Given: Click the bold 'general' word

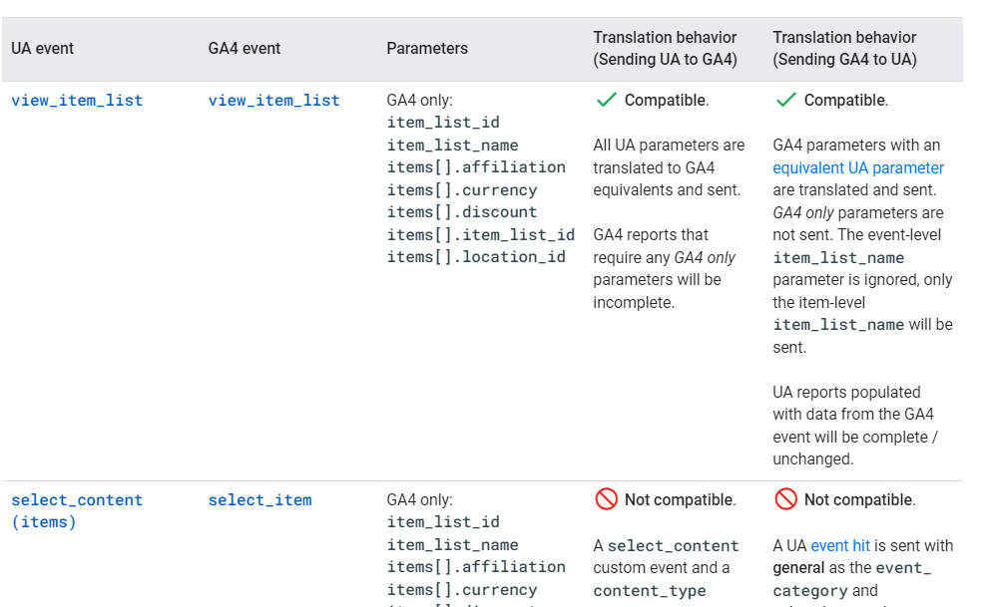Looking at the screenshot, I should coord(798,568).
